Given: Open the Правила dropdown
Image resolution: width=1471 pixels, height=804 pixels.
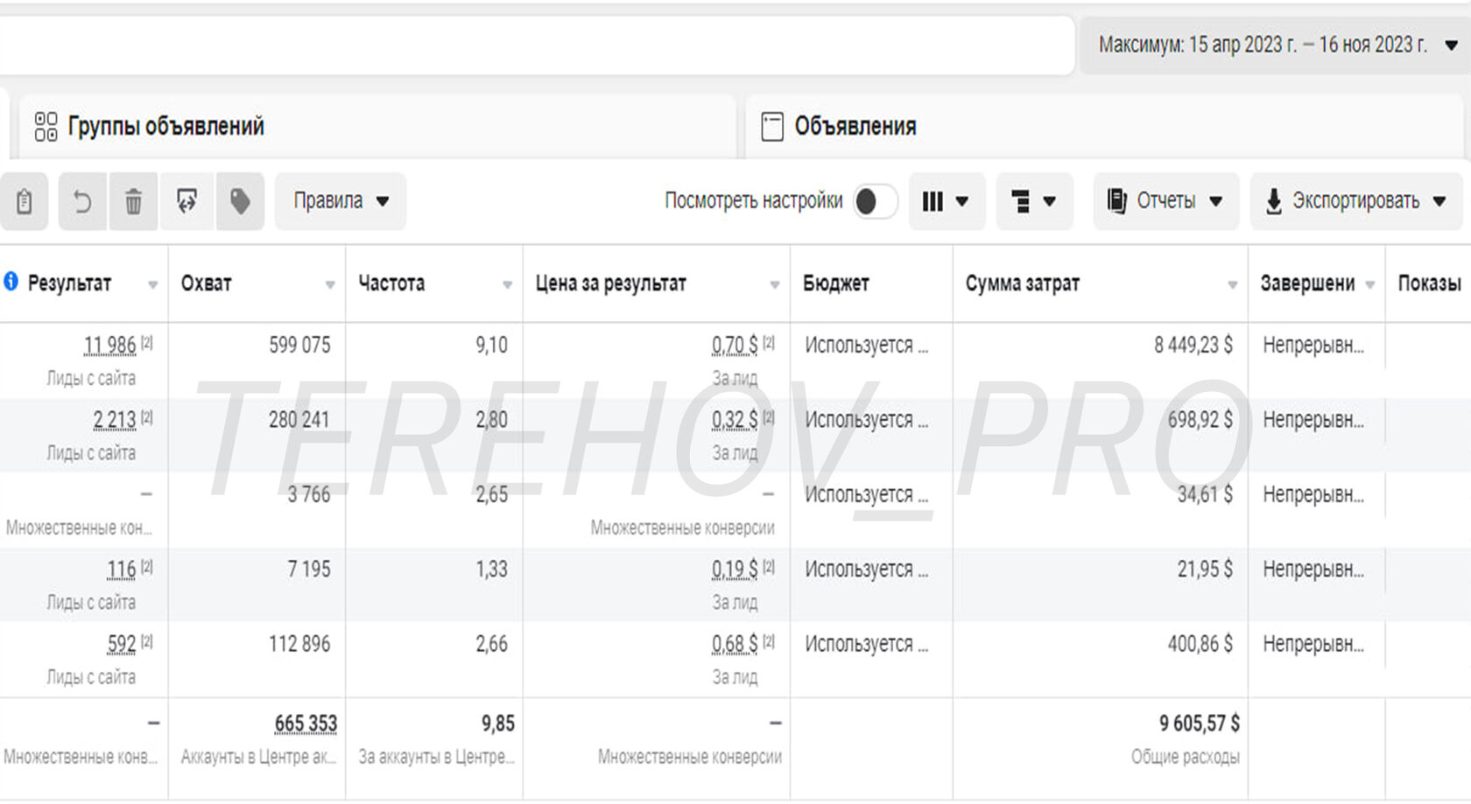Looking at the screenshot, I should (x=341, y=201).
